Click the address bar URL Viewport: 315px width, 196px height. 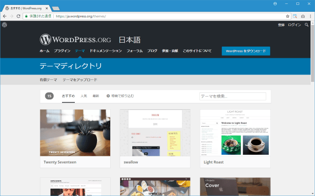(x=81, y=16)
